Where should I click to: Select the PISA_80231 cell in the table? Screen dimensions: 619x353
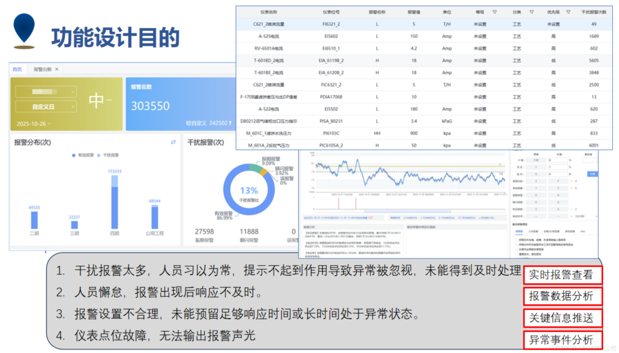[331, 121]
